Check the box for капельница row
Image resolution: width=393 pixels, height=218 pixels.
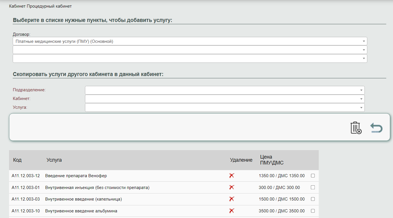313,199
